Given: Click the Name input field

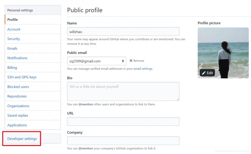Looking at the screenshot, I should tap(123, 31).
